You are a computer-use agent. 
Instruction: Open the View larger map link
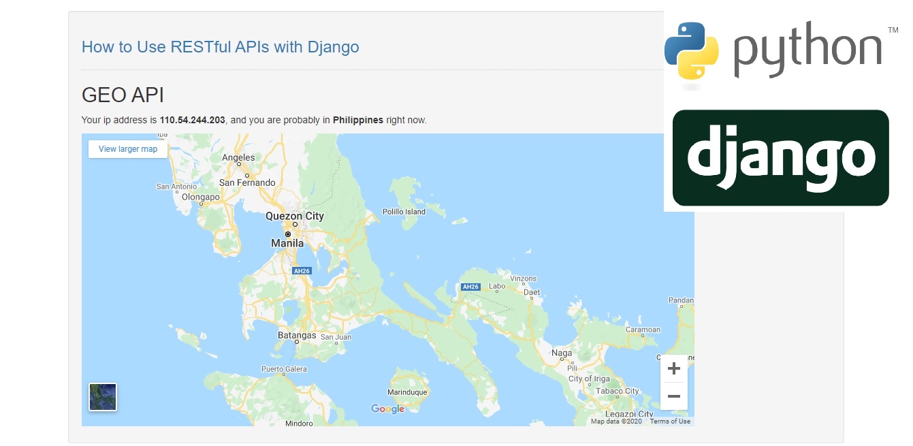[x=127, y=148]
